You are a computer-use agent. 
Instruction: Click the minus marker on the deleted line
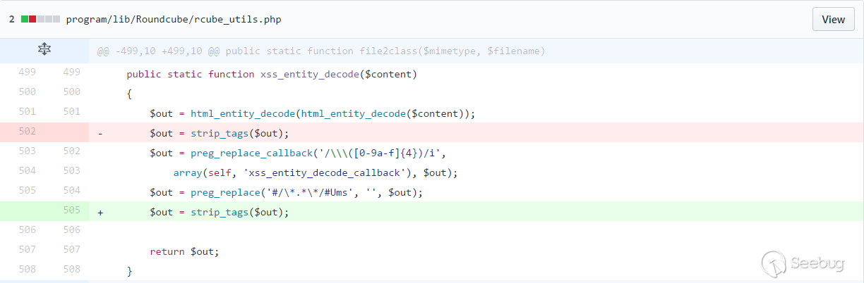[100, 134]
